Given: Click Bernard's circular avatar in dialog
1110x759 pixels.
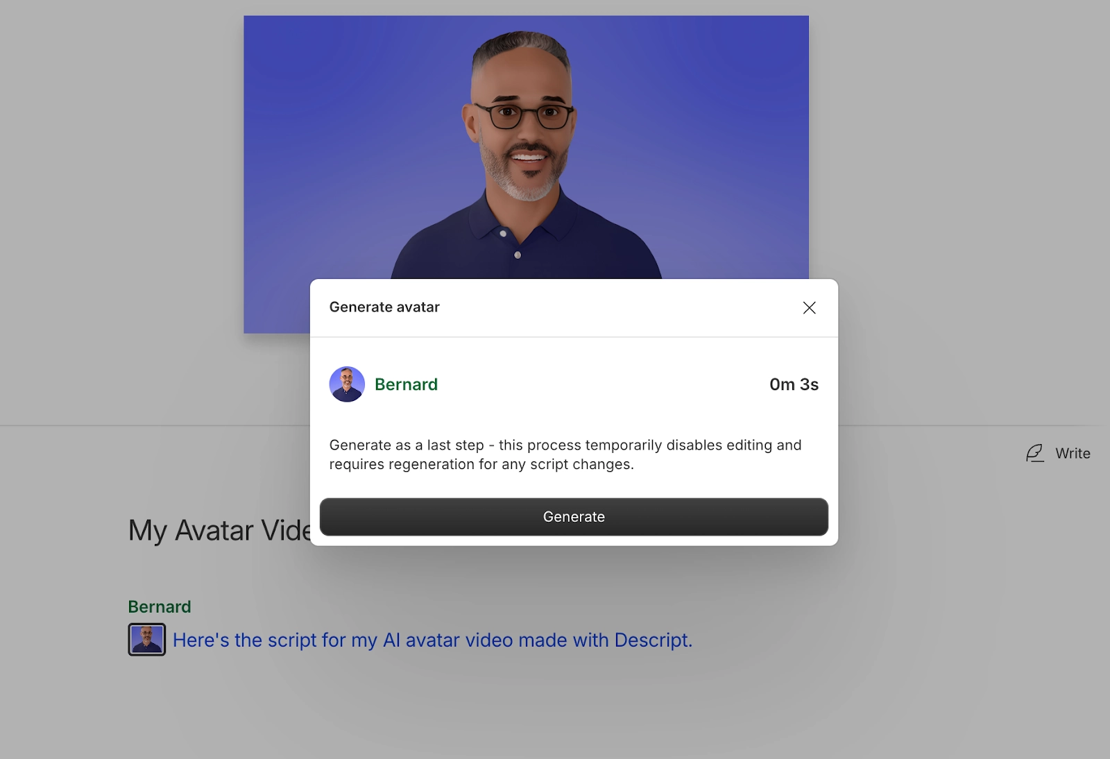Looking at the screenshot, I should tap(347, 384).
